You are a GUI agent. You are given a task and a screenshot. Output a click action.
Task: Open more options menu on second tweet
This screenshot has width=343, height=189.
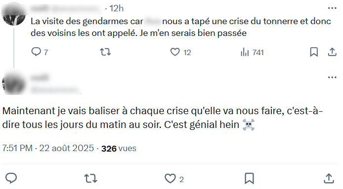[x=332, y=77]
